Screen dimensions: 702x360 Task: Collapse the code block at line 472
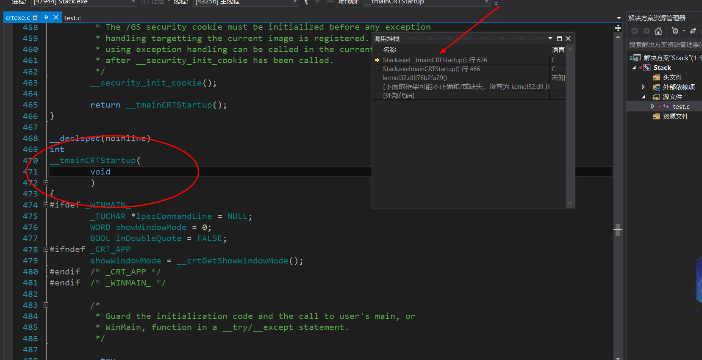[x=46, y=183]
